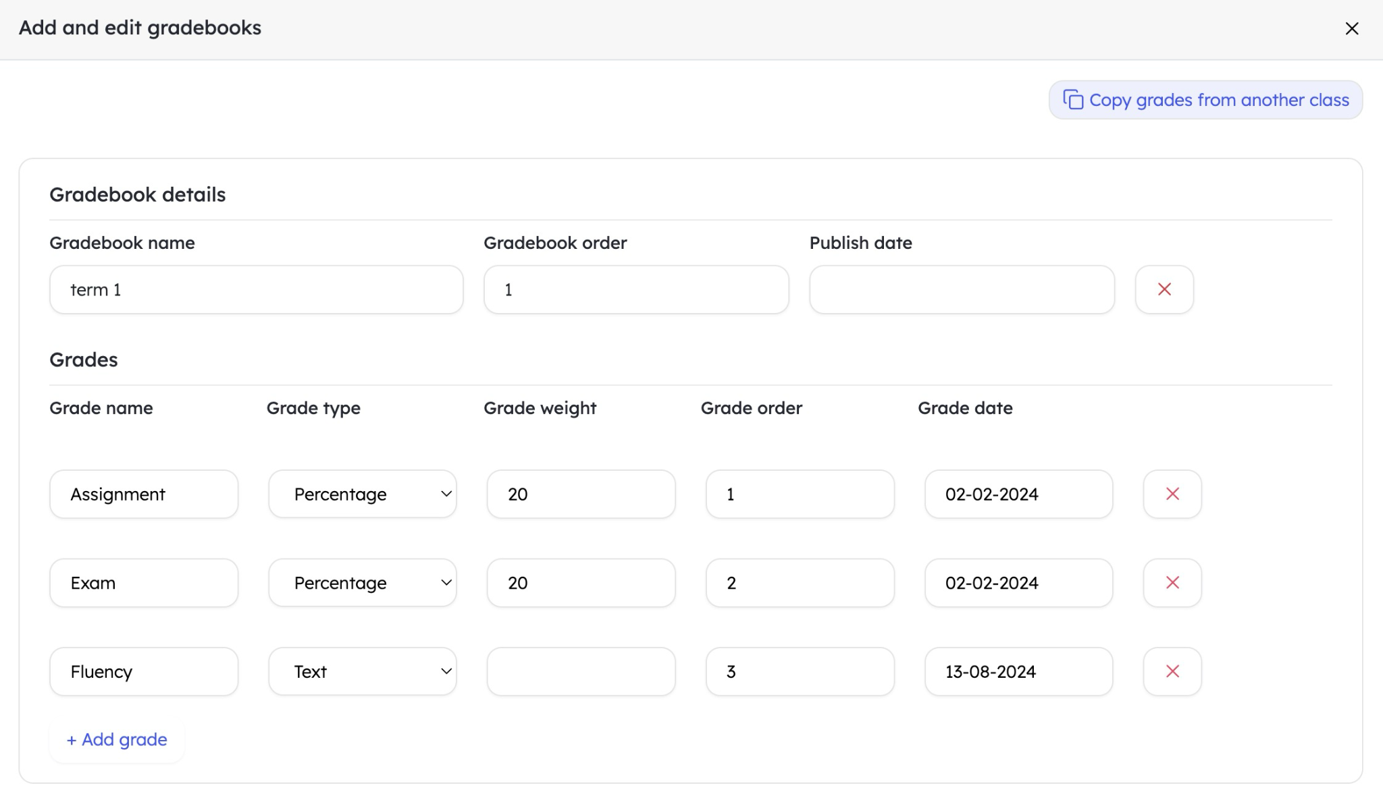Click the Assignment grade name field

(143, 494)
